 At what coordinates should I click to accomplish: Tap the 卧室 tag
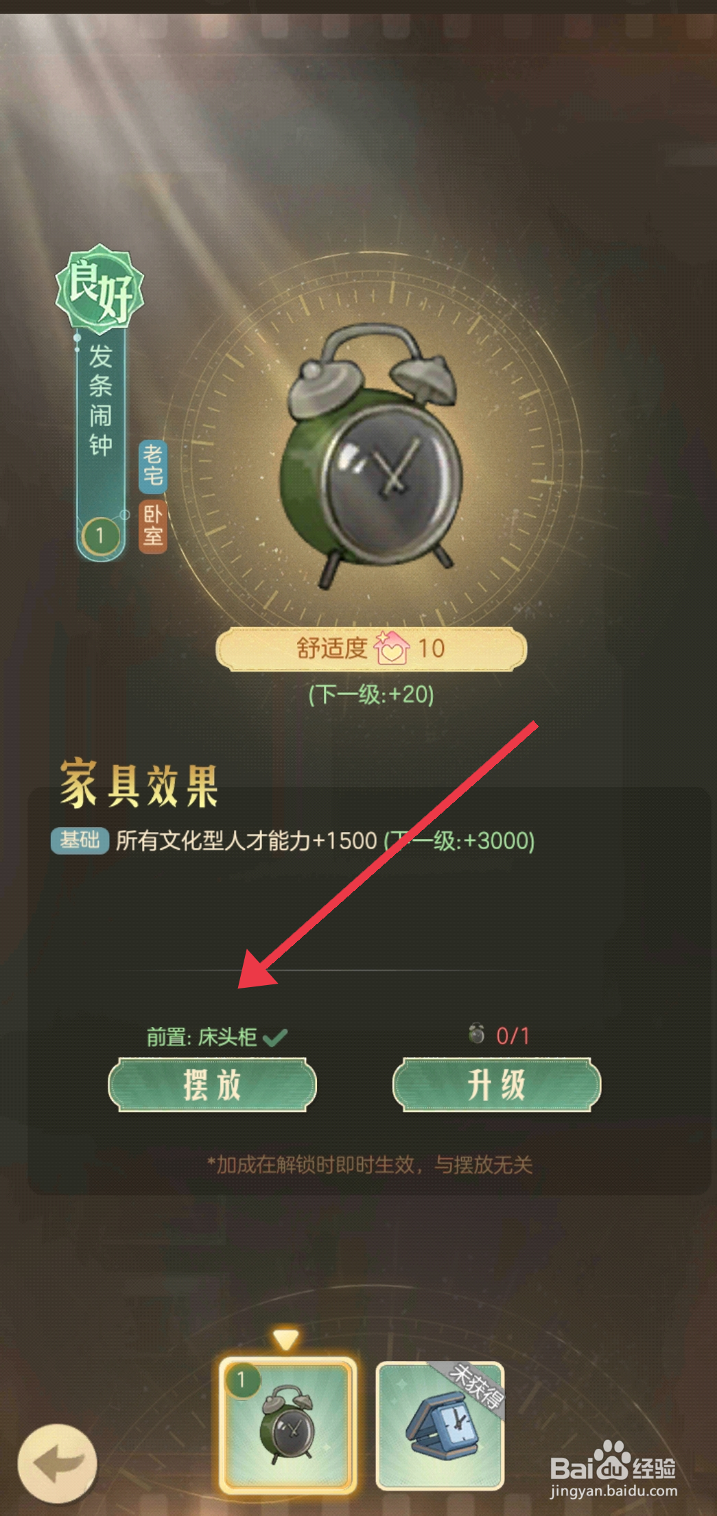tap(153, 526)
